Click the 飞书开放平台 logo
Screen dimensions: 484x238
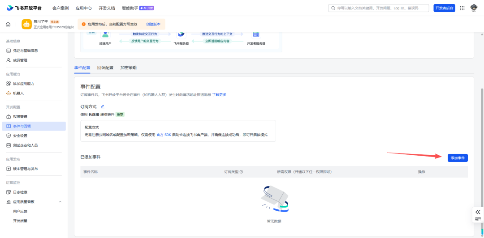[x=24, y=8]
